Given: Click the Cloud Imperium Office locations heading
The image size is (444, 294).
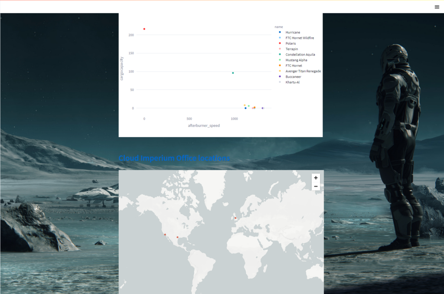Looking at the screenshot, I should (x=174, y=158).
